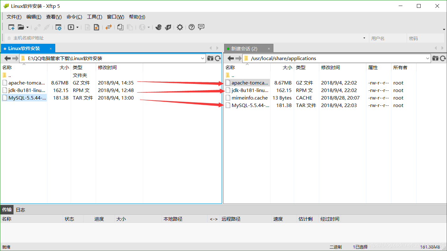Screen dimensions: 447x251
Task: Open Options gear icon
Action: [x=180, y=27]
